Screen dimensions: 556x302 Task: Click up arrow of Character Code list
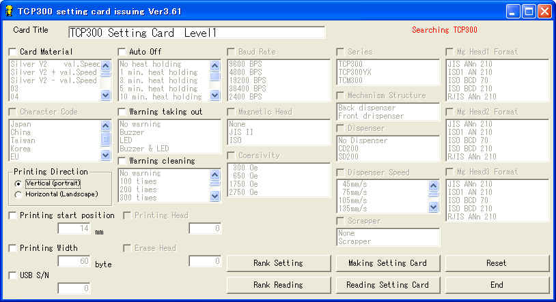tap(105, 125)
